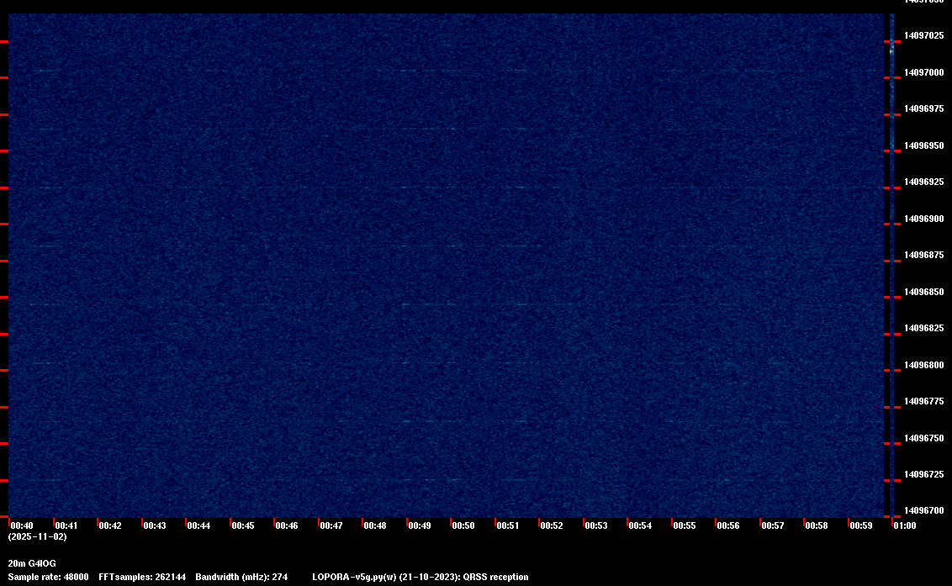Screen dimensions: 952x586
Task: Click the 14096750 frequency label
Action: coord(924,438)
